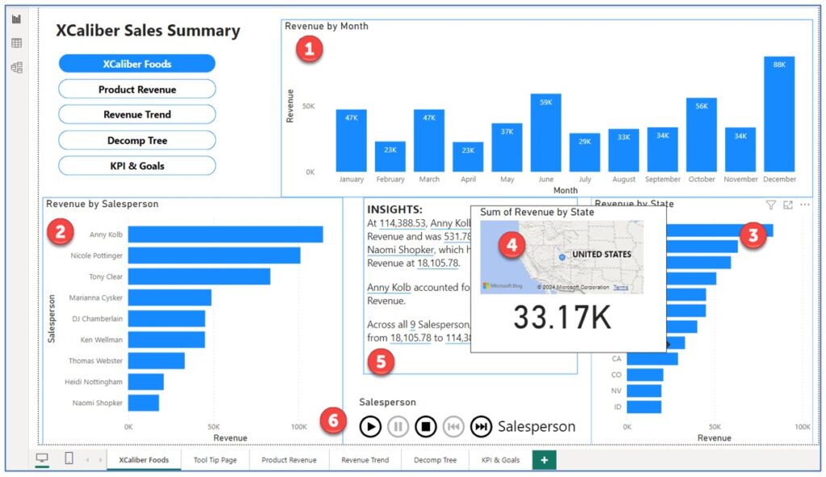
Task: Select the Naomi Shopker salesperson bar
Action: coord(144,403)
